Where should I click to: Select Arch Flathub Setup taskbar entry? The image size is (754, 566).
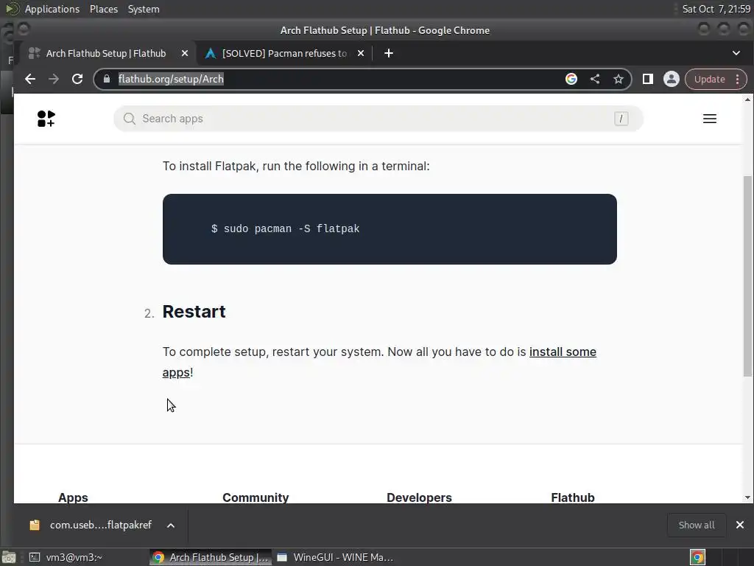[211, 557]
